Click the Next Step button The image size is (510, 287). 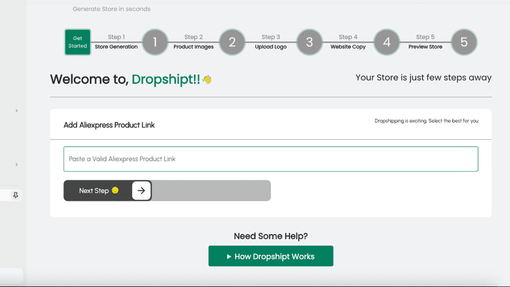(108, 190)
